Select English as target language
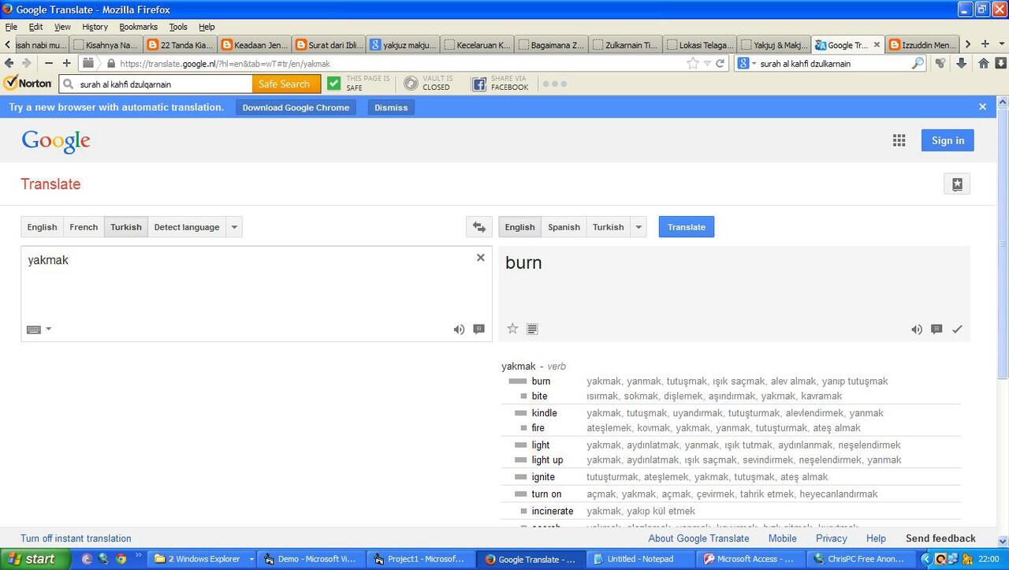 (x=520, y=227)
